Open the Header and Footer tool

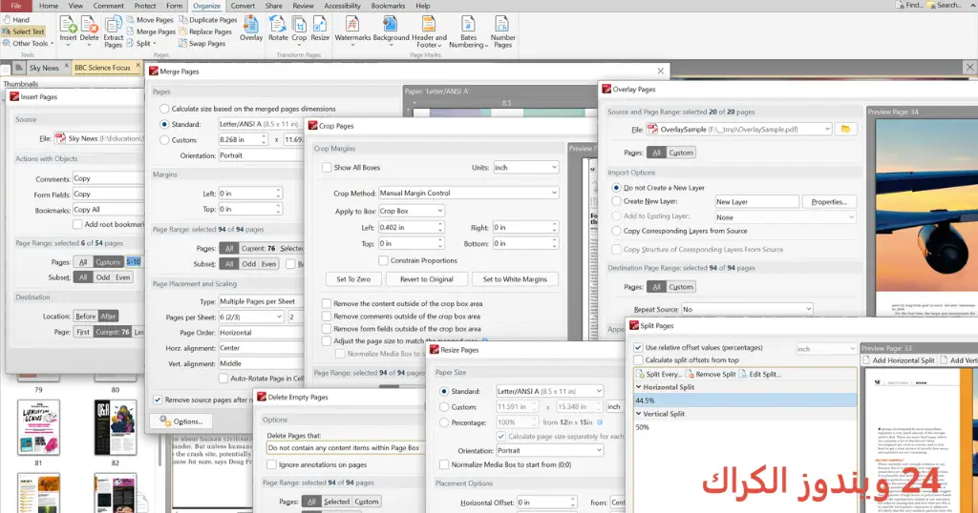[429, 32]
